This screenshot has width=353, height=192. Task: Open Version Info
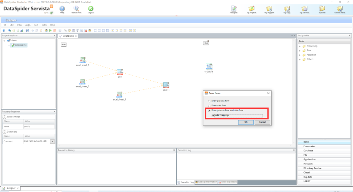point(76,9)
